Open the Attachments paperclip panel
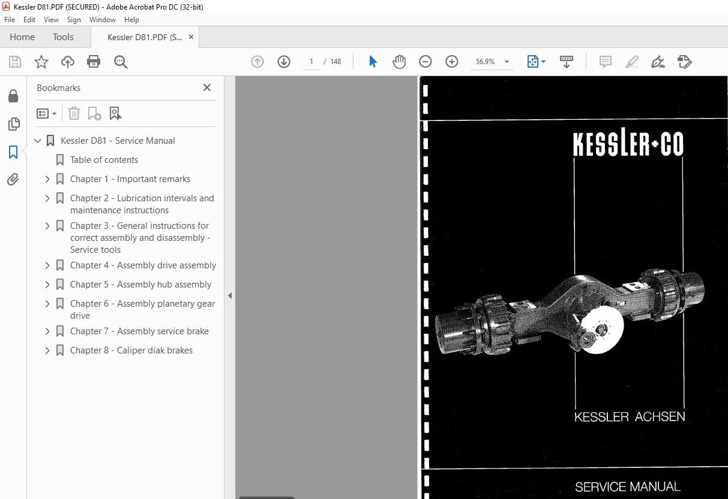The width and height of the screenshot is (728, 499). pyautogui.click(x=13, y=179)
